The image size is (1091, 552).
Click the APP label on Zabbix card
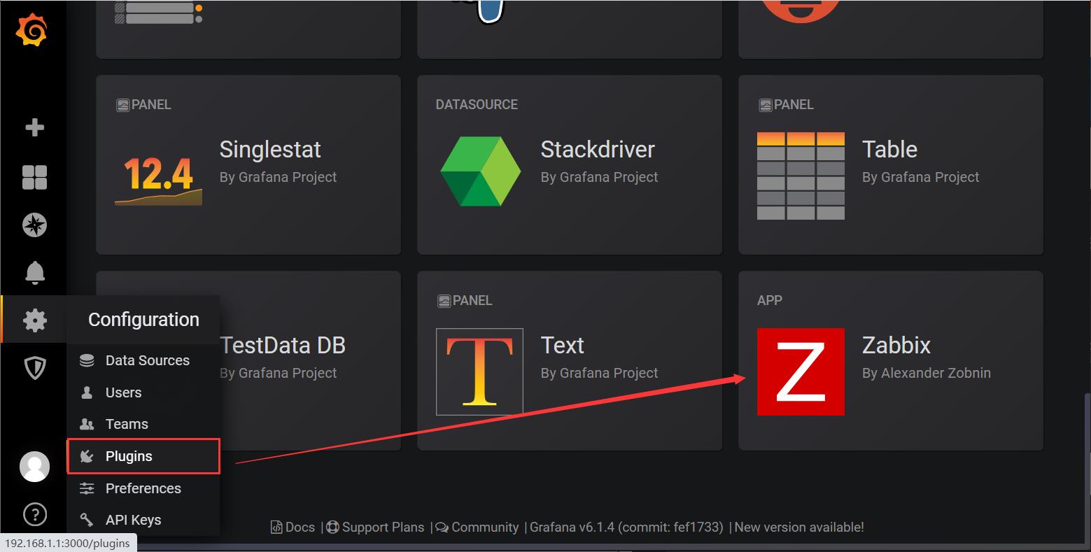point(770,300)
